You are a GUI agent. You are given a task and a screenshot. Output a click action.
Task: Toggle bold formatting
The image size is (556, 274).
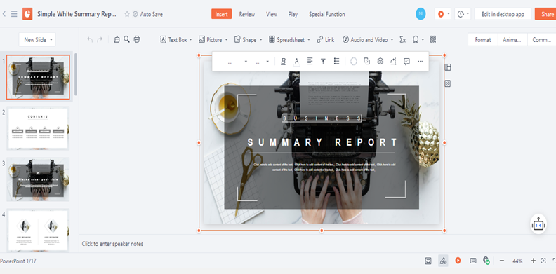coord(284,62)
